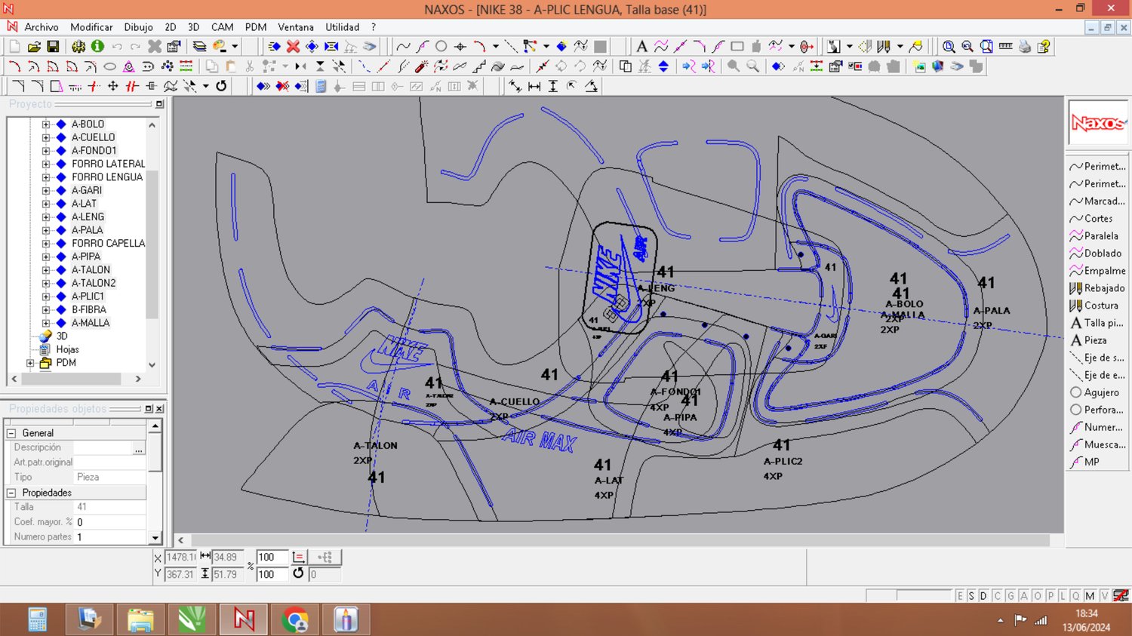
Task: Click the ruler measure icon
Action: click(1005, 47)
